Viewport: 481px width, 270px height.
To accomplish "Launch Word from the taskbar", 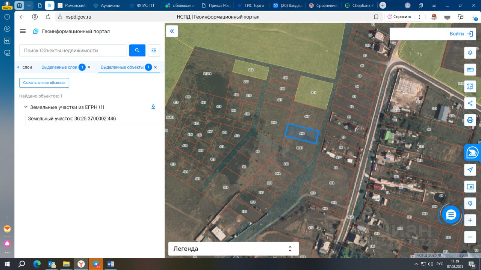I will tap(110, 264).
